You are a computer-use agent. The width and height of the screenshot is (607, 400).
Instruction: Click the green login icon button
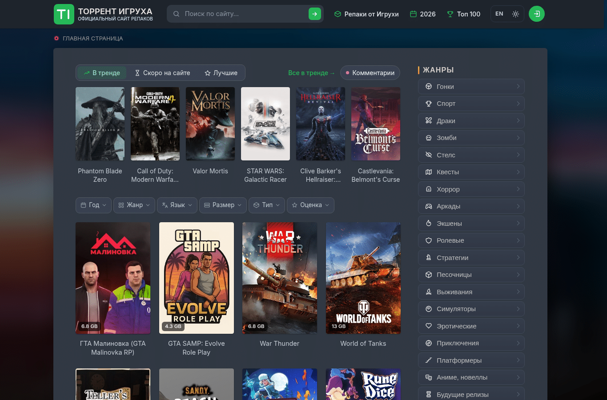pyautogui.click(x=537, y=14)
